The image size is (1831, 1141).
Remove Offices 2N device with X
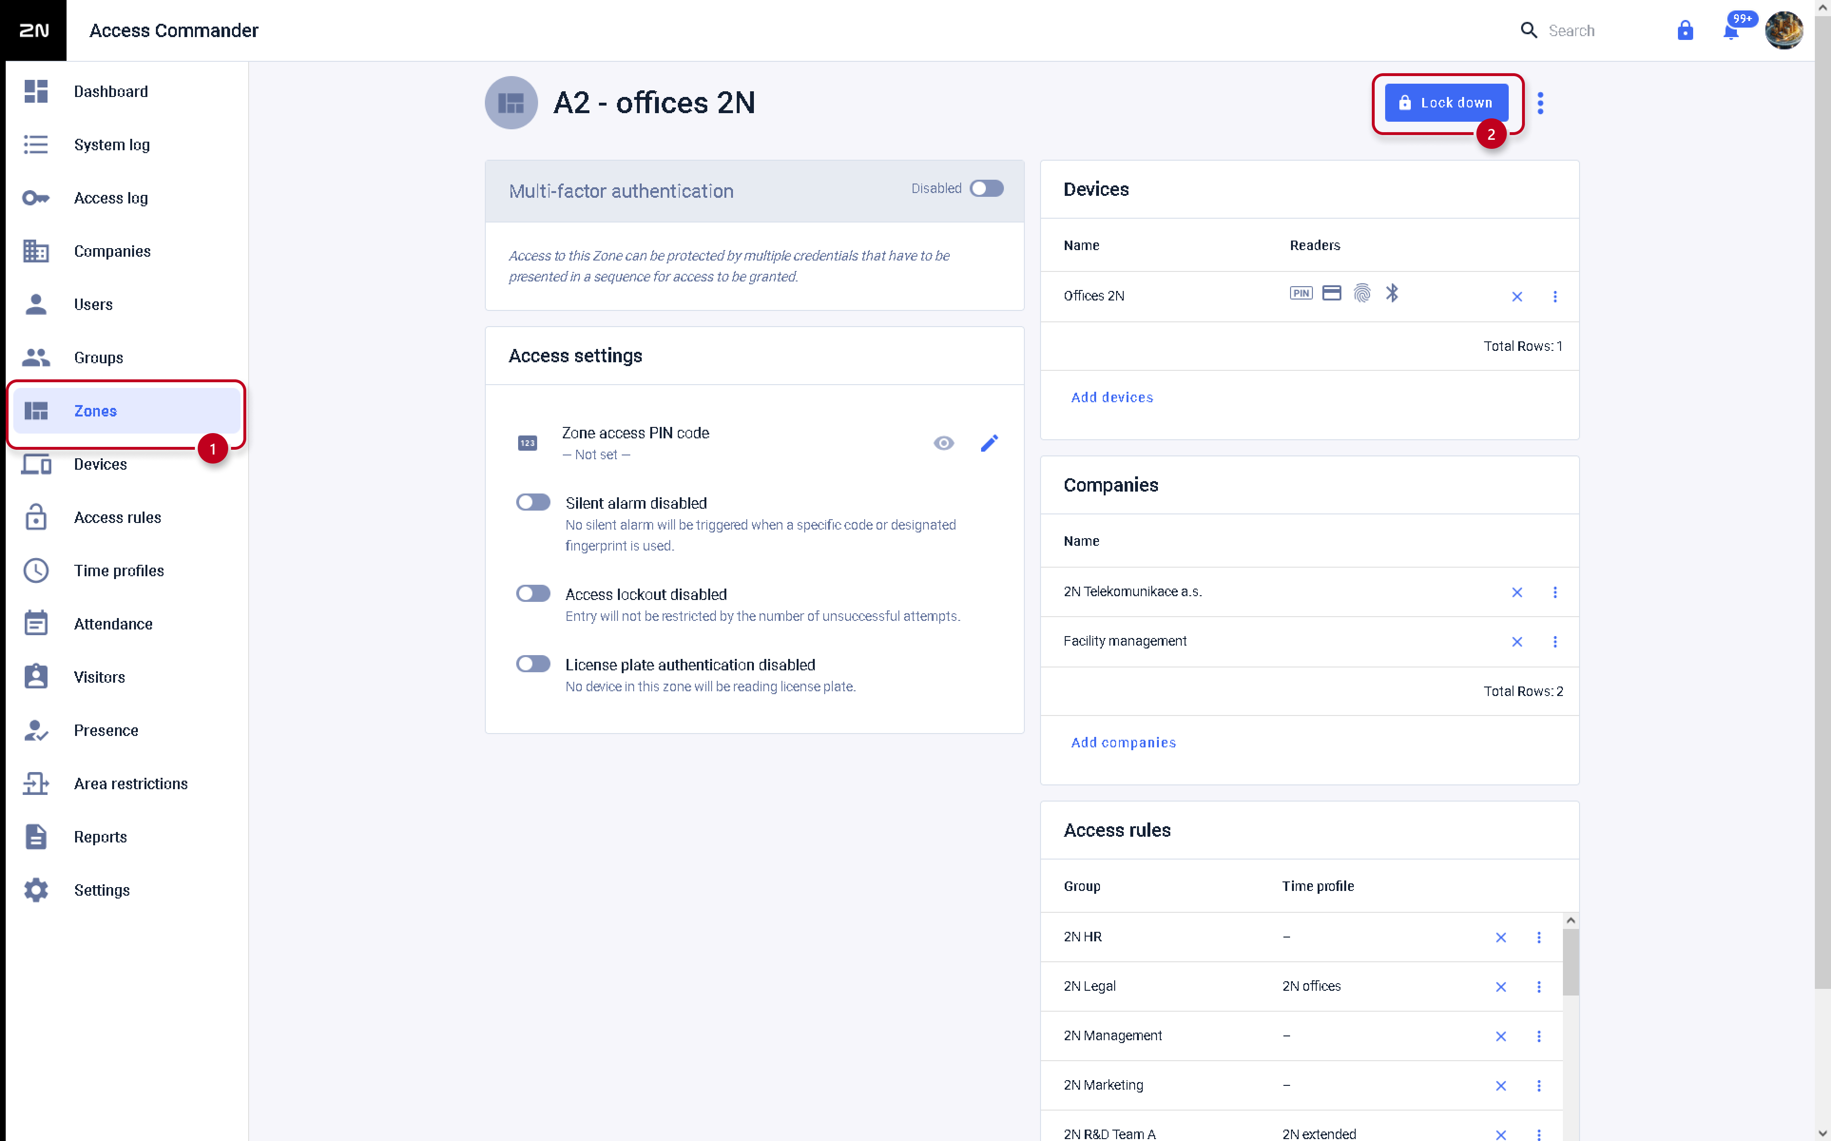coord(1516,297)
